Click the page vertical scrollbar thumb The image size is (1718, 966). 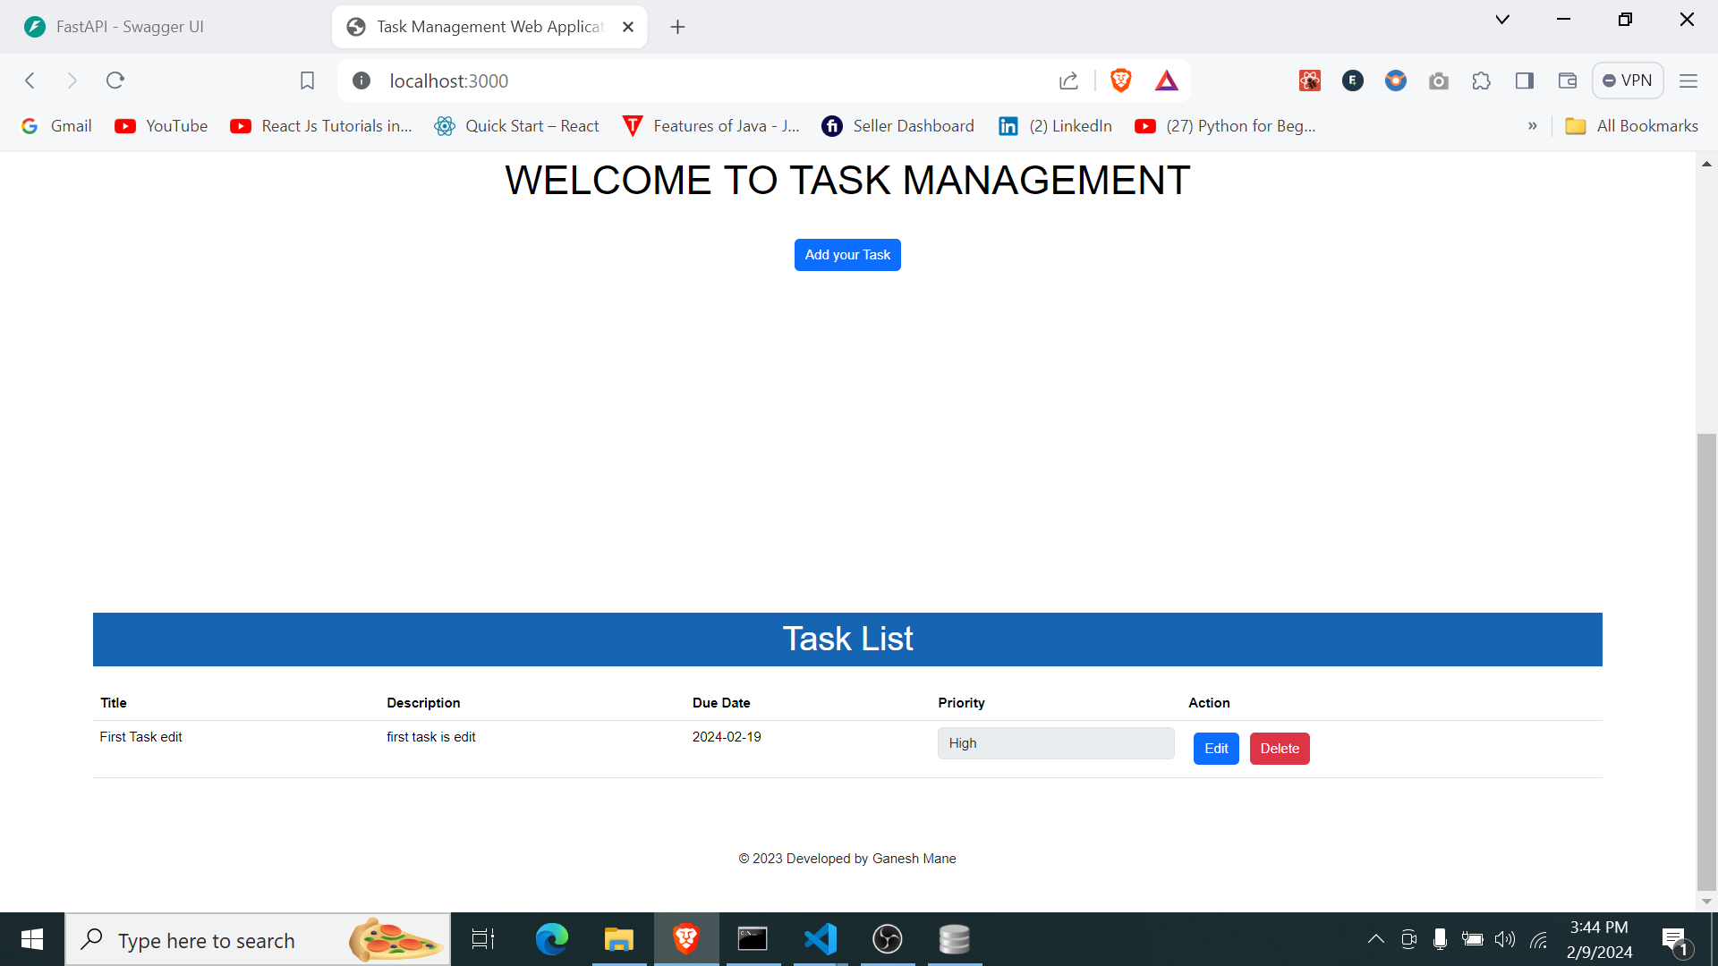point(1706,662)
